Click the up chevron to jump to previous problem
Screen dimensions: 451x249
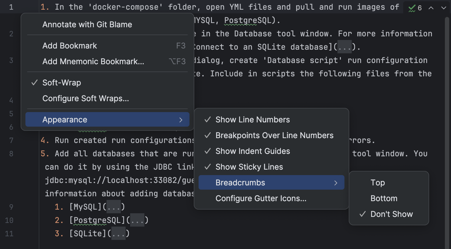coord(431,8)
